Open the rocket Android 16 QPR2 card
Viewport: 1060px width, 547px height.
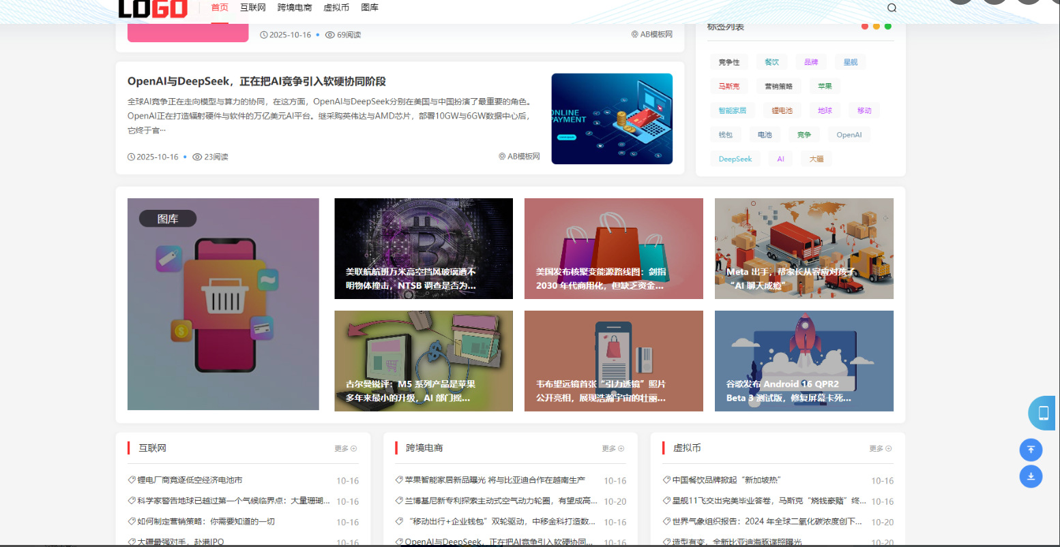click(804, 361)
